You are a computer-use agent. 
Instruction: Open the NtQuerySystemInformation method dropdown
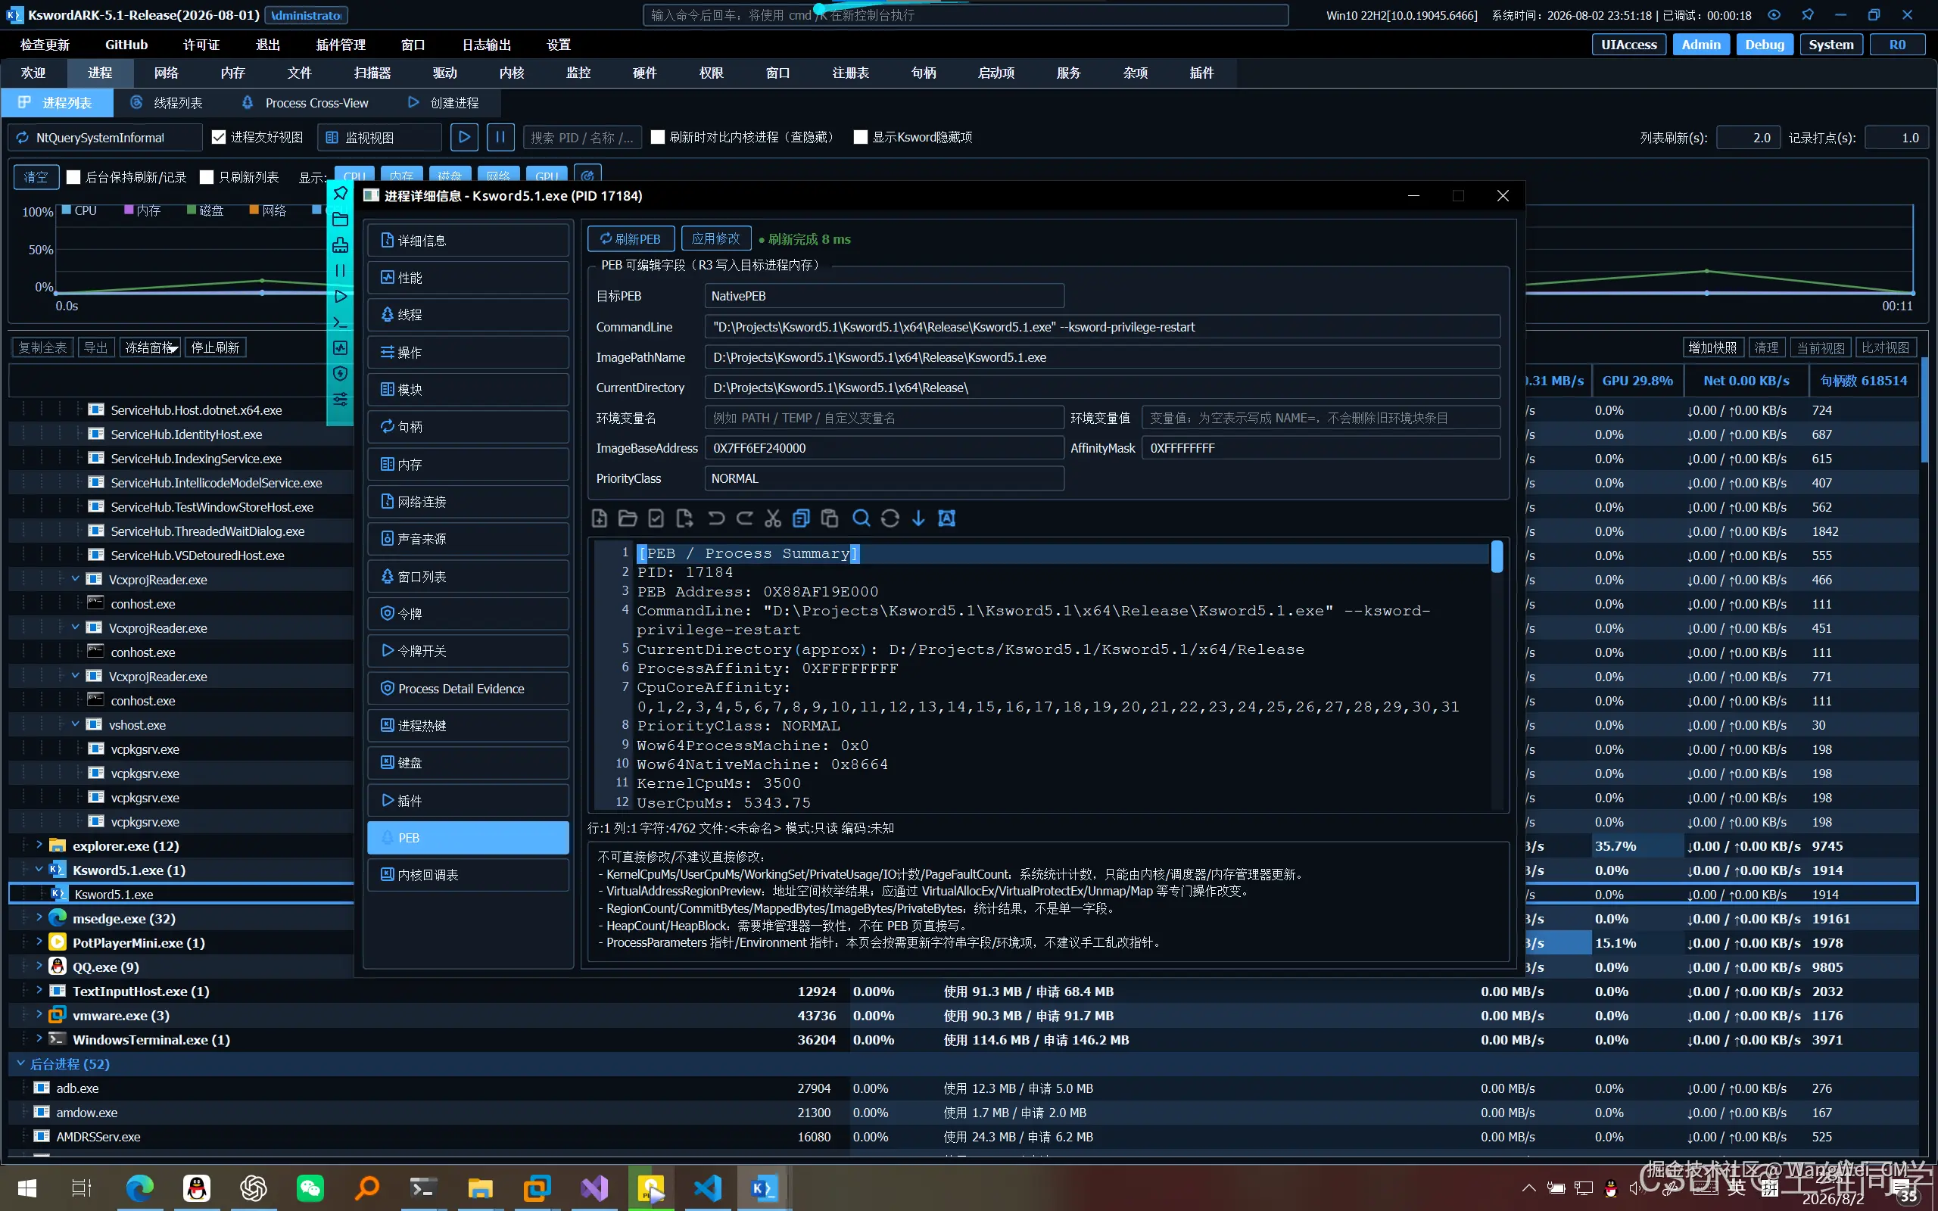[105, 137]
